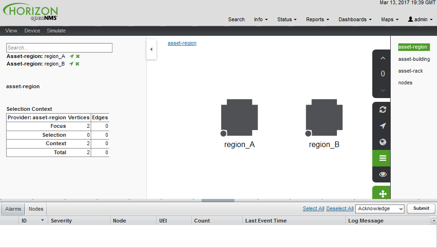Select the region_B vertex on the map
Image resolution: width=437 pixels, height=248 pixels.
click(324, 115)
